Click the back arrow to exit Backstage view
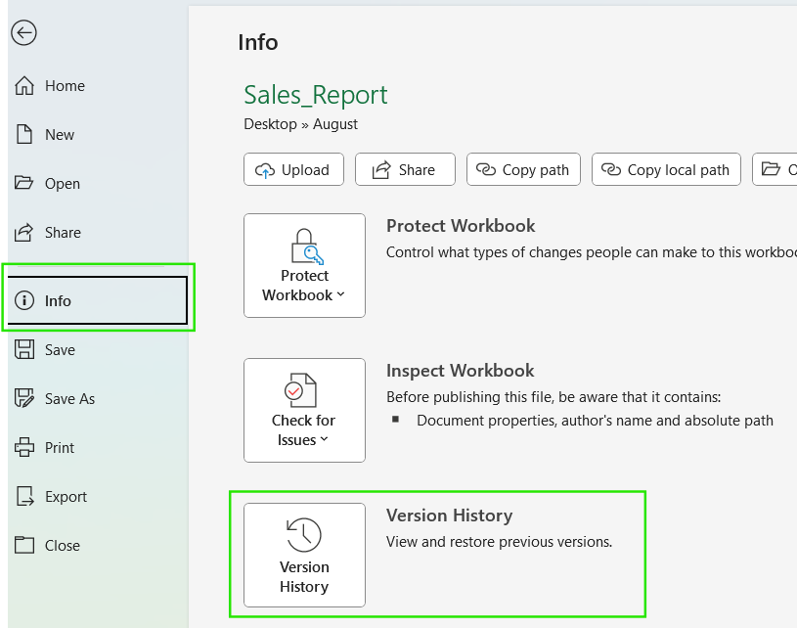This screenshot has height=628, width=797. [23, 32]
